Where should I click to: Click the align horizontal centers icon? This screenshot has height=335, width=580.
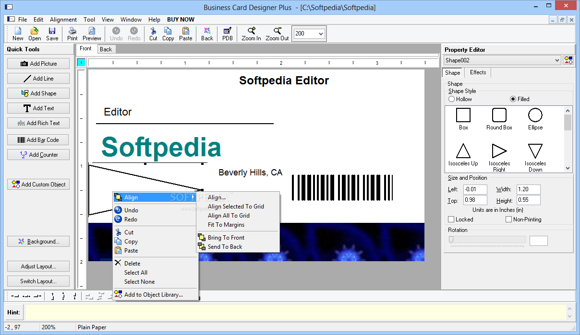coord(26,296)
